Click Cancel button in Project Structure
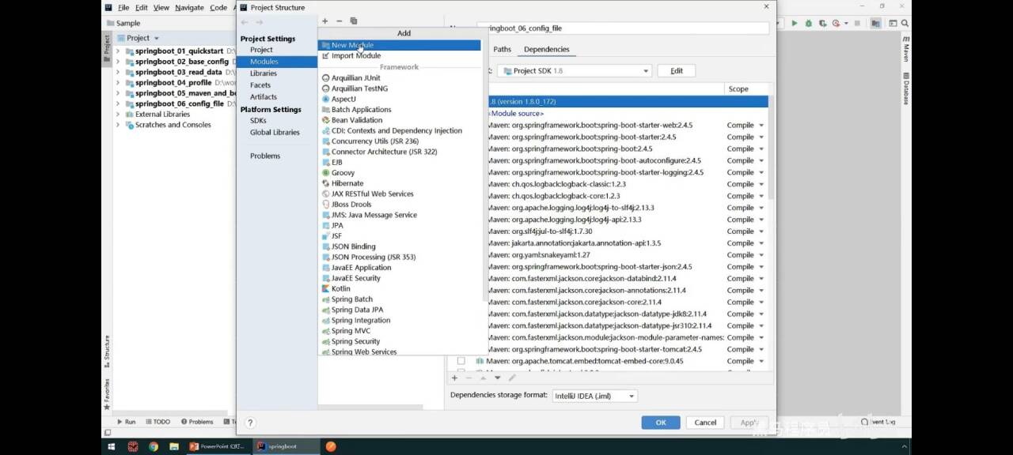1013x455 pixels. pyautogui.click(x=705, y=423)
